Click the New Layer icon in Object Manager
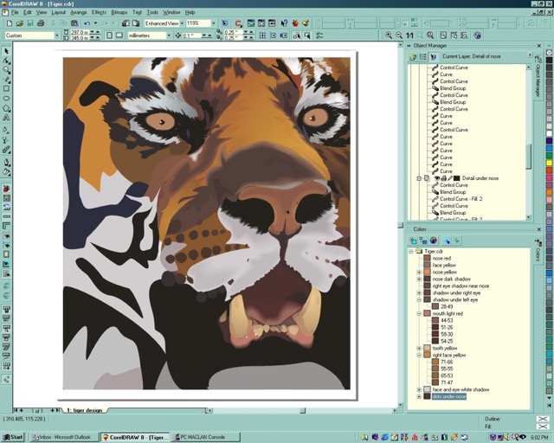 pos(413,57)
